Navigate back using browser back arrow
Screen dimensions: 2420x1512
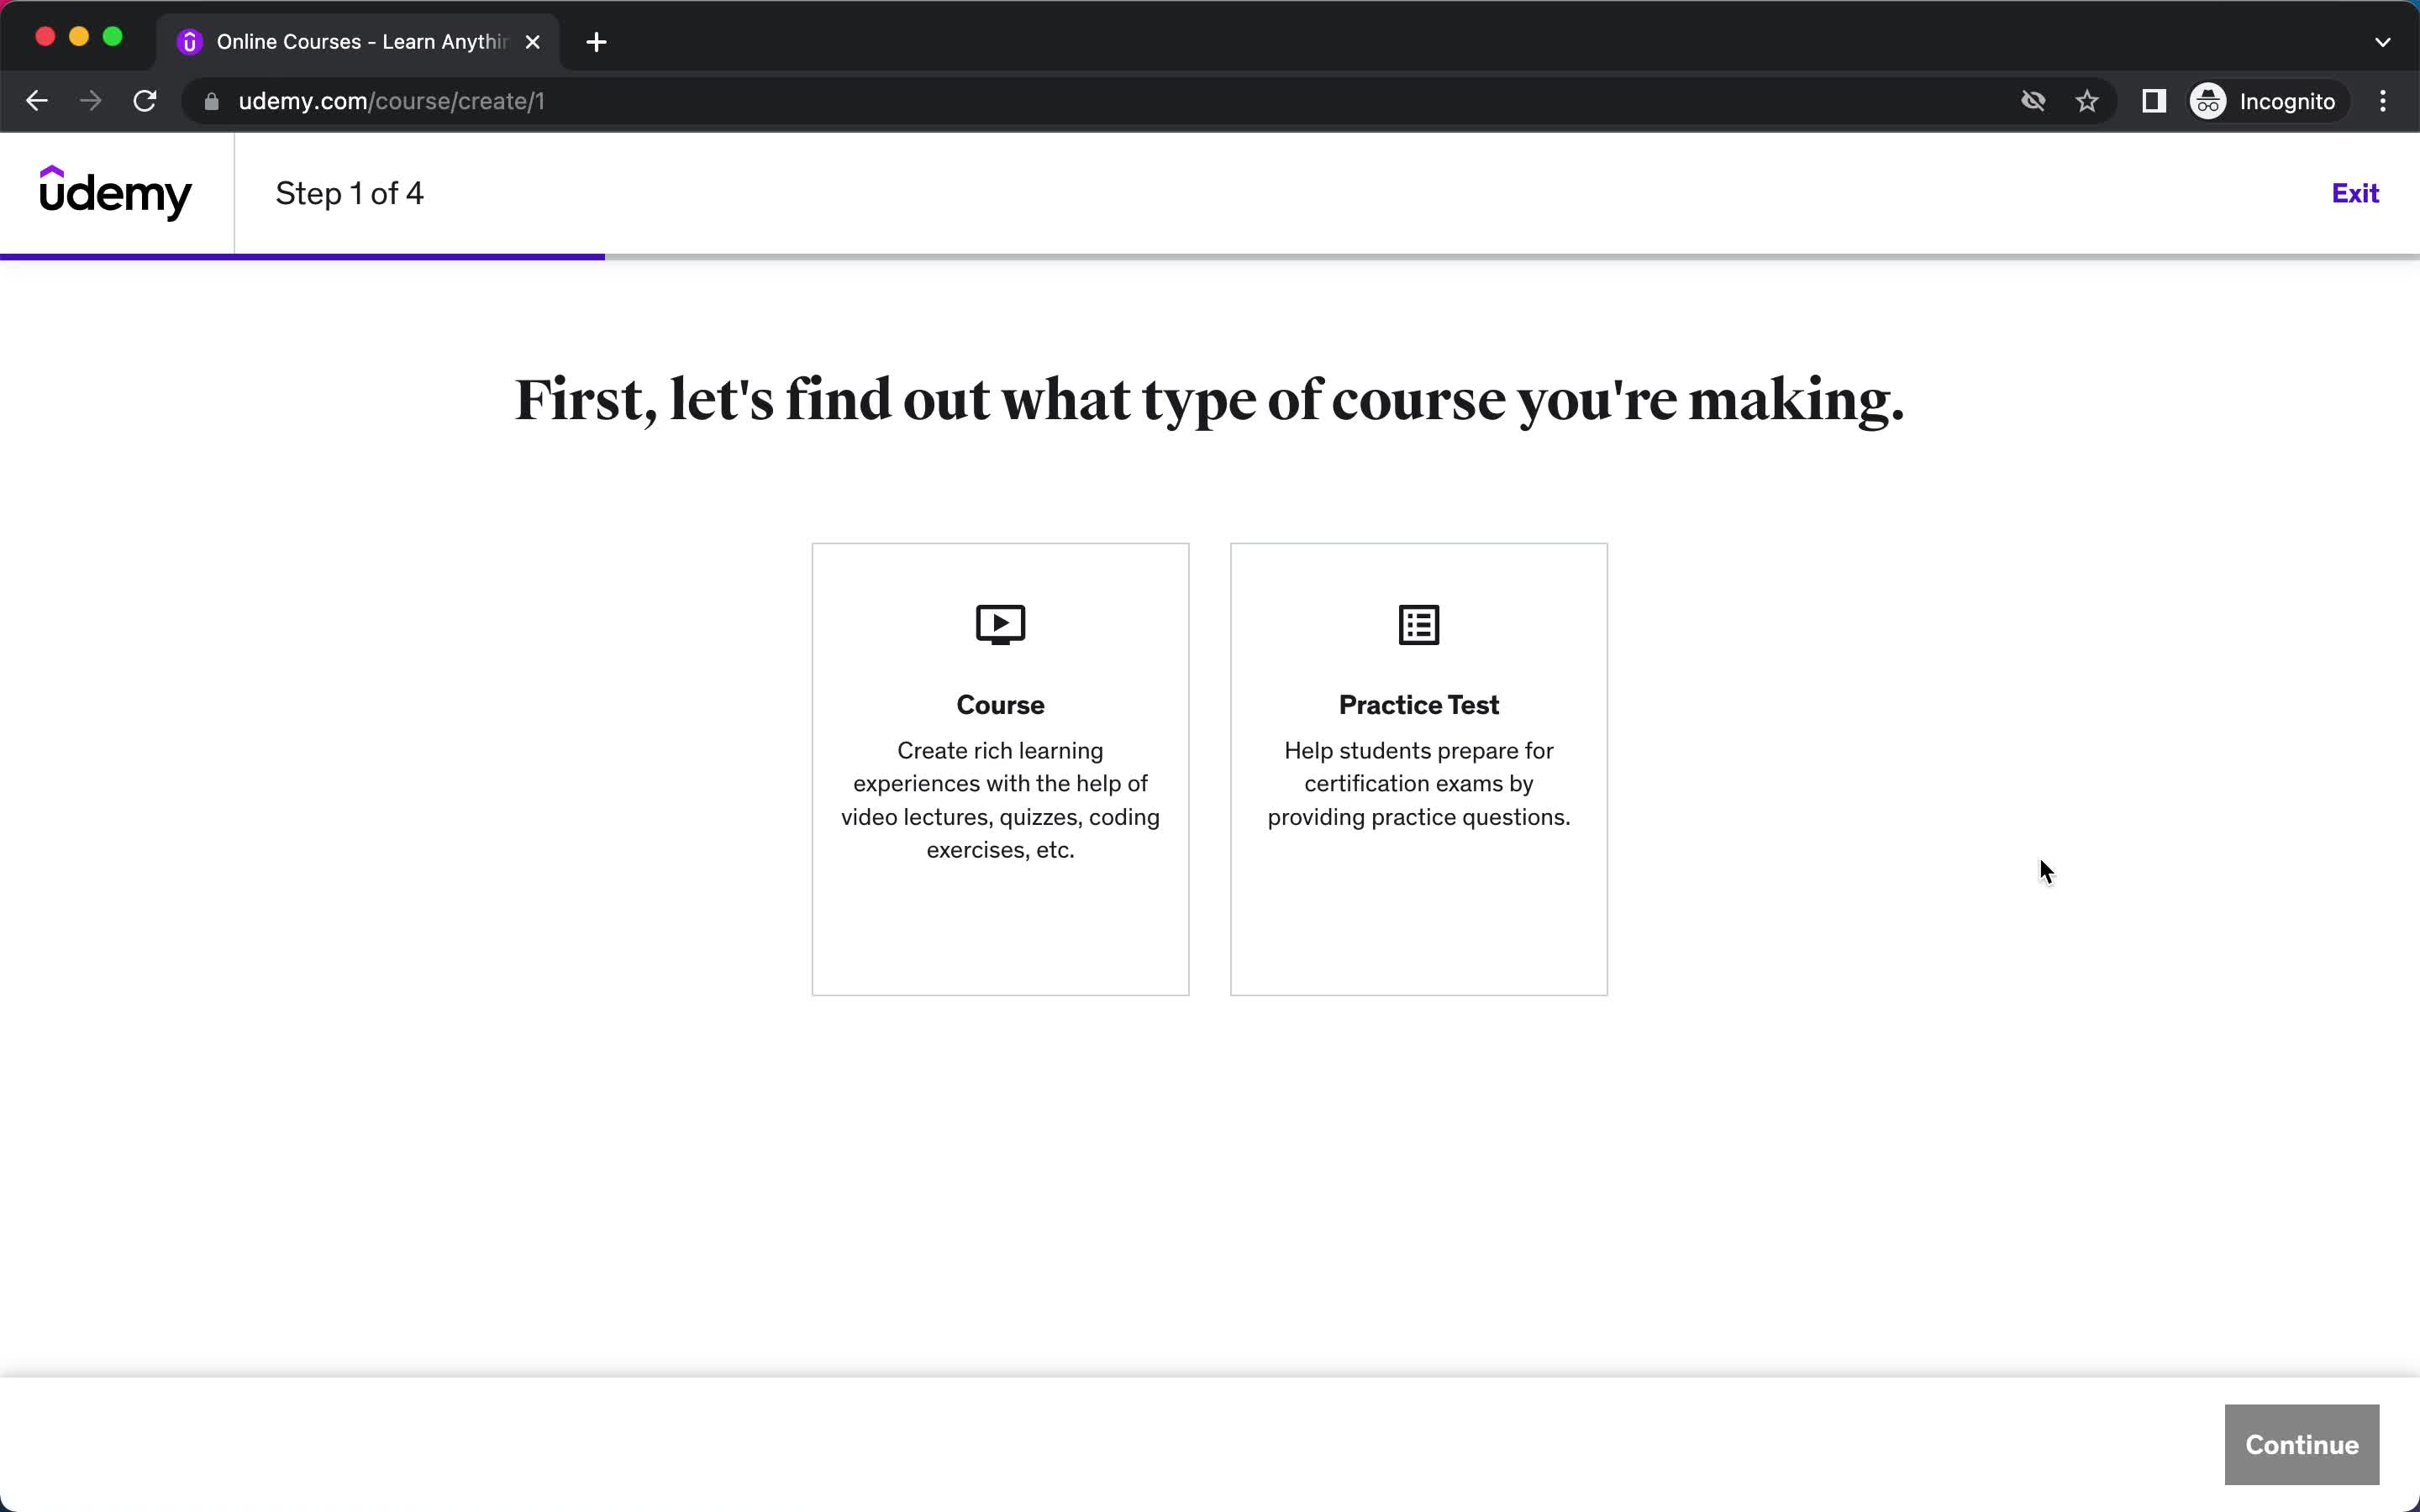[39, 101]
